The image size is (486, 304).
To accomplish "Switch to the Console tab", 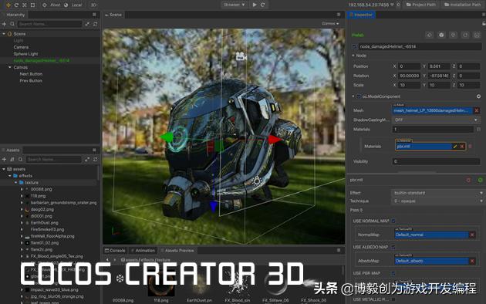I will [115, 251].
